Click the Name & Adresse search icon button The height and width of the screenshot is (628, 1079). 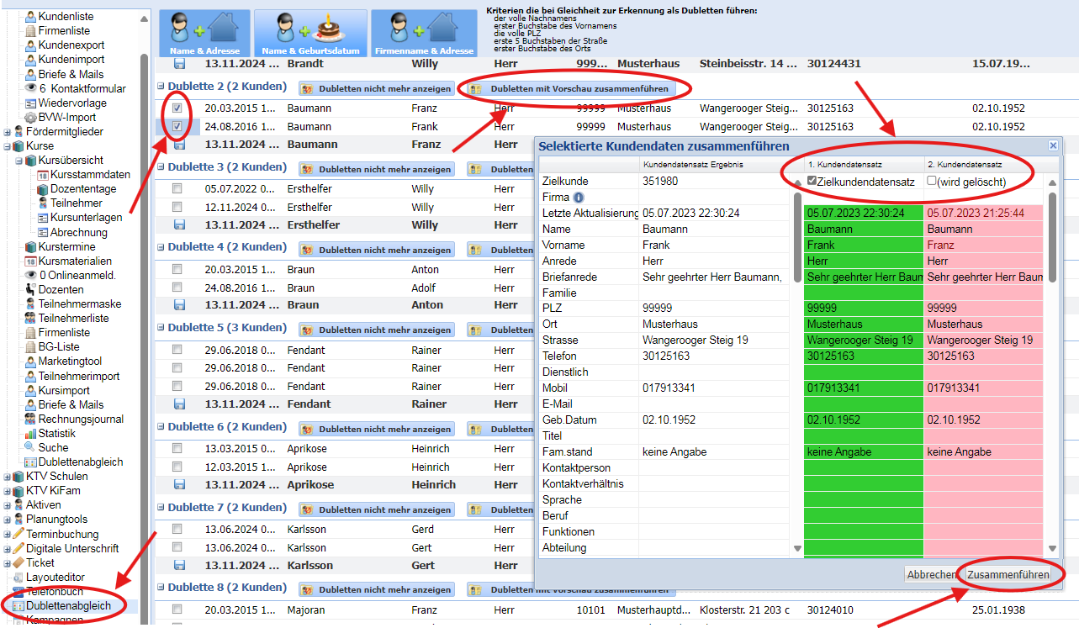pos(204,32)
